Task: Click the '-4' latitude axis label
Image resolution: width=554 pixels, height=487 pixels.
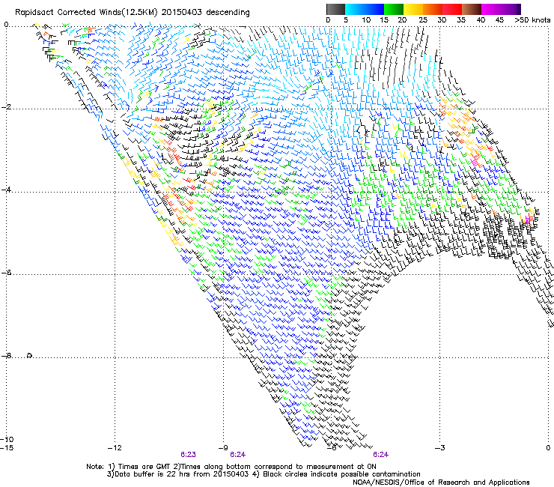Action: pyautogui.click(x=6, y=190)
